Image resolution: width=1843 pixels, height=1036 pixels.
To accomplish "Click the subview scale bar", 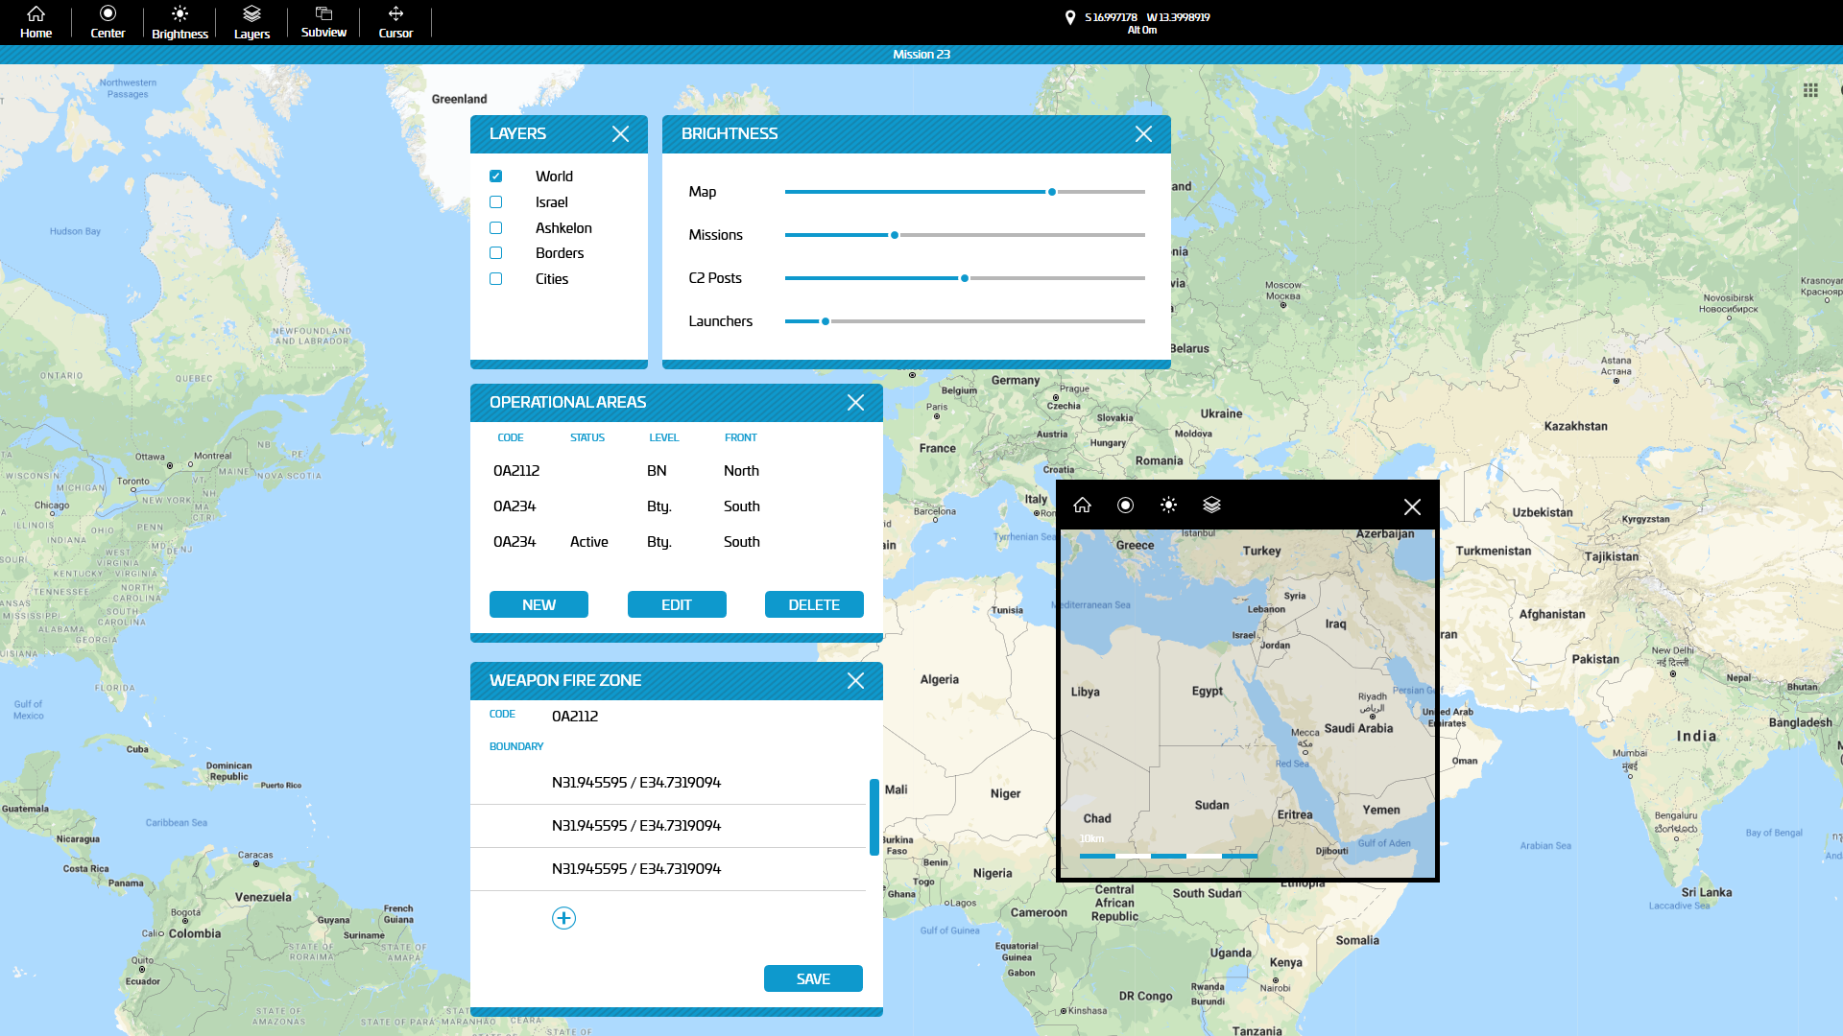I will [x=1168, y=856].
